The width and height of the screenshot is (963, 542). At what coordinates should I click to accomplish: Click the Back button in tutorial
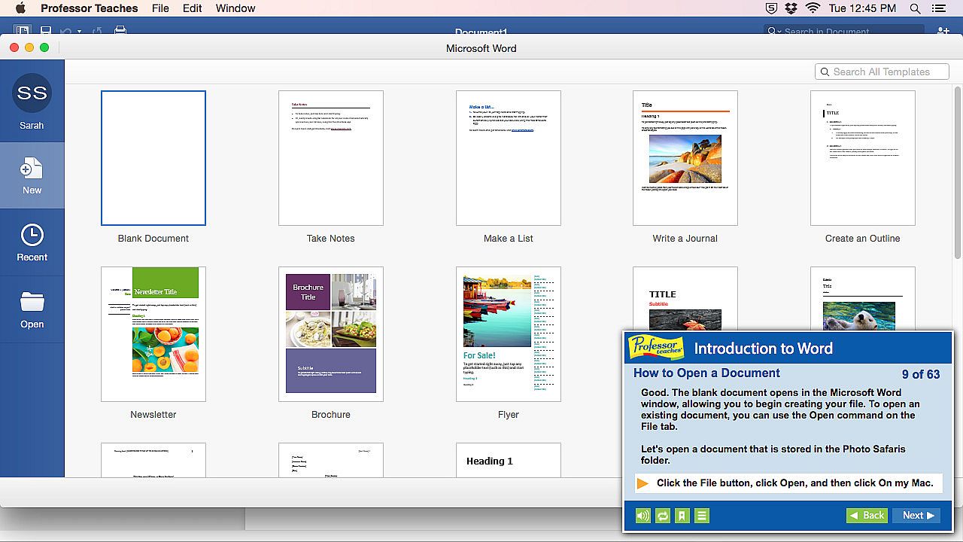[x=866, y=516]
